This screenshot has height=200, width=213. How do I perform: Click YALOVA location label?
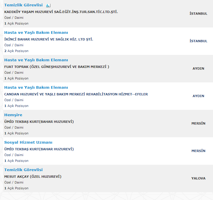[x=198, y=178]
